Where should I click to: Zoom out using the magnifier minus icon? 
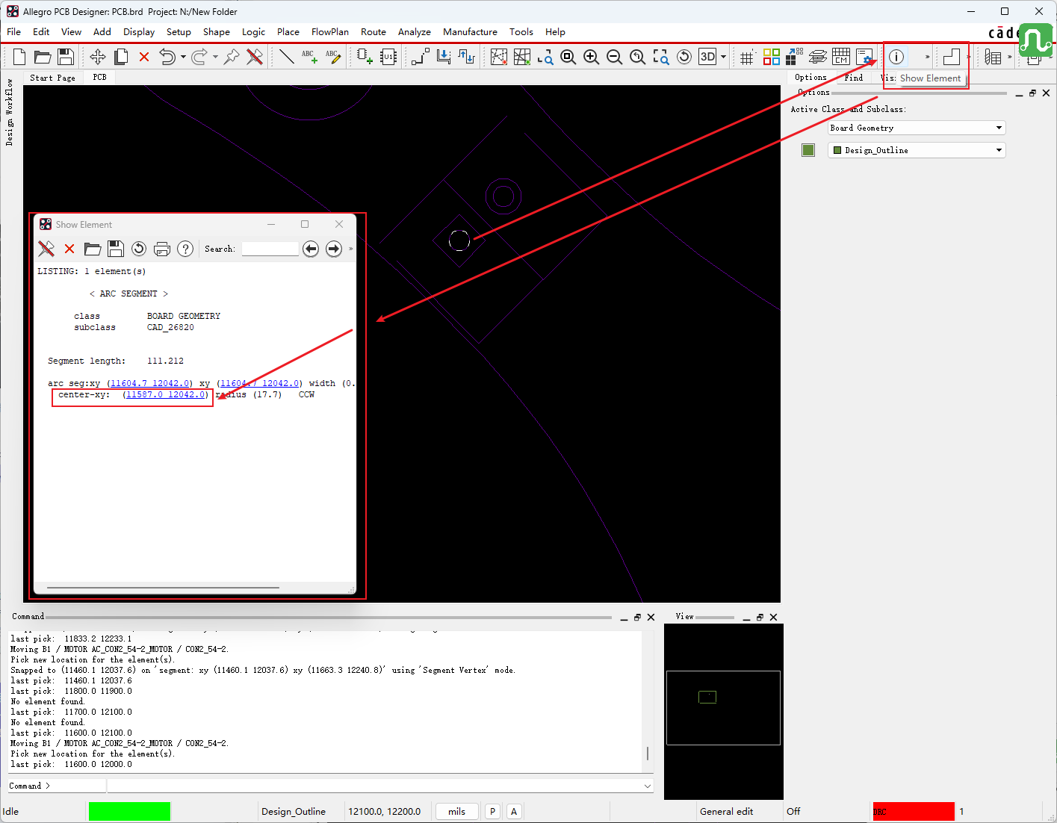[x=615, y=57]
